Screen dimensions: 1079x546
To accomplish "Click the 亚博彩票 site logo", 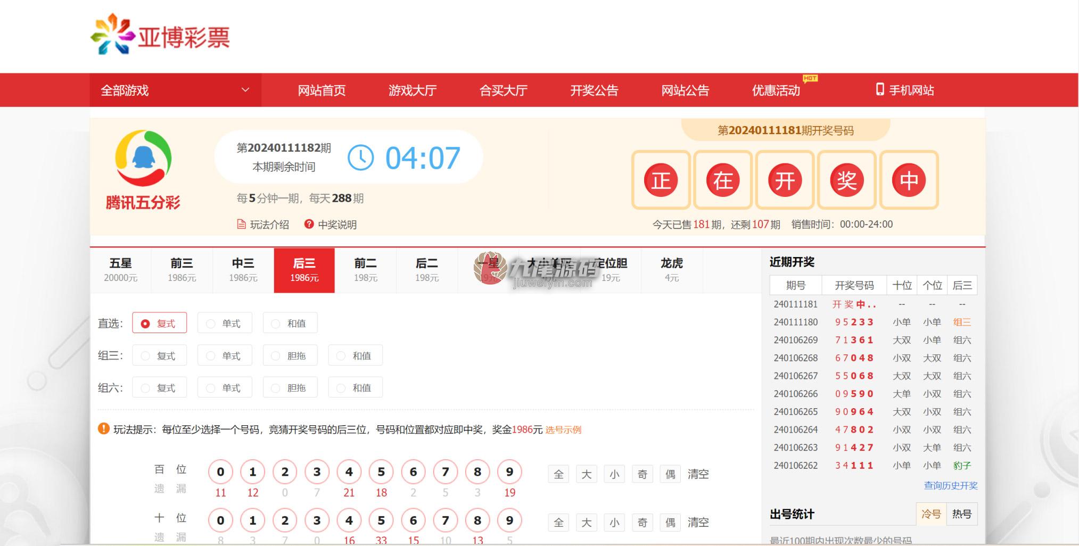I will coord(160,35).
